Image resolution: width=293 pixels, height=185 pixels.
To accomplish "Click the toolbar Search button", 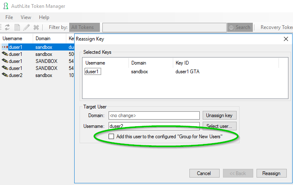I will pyautogui.click(x=240, y=27).
